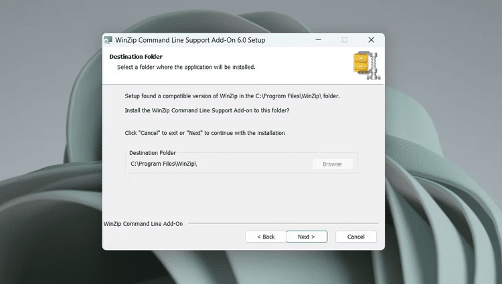Click the 'Setup found a compatible version' message
Image resolution: width=502 pixels, height=284 pixels.
coord(232,96)
